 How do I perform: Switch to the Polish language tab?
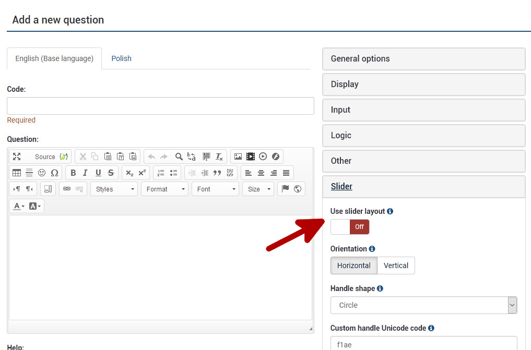coord(121,58)
